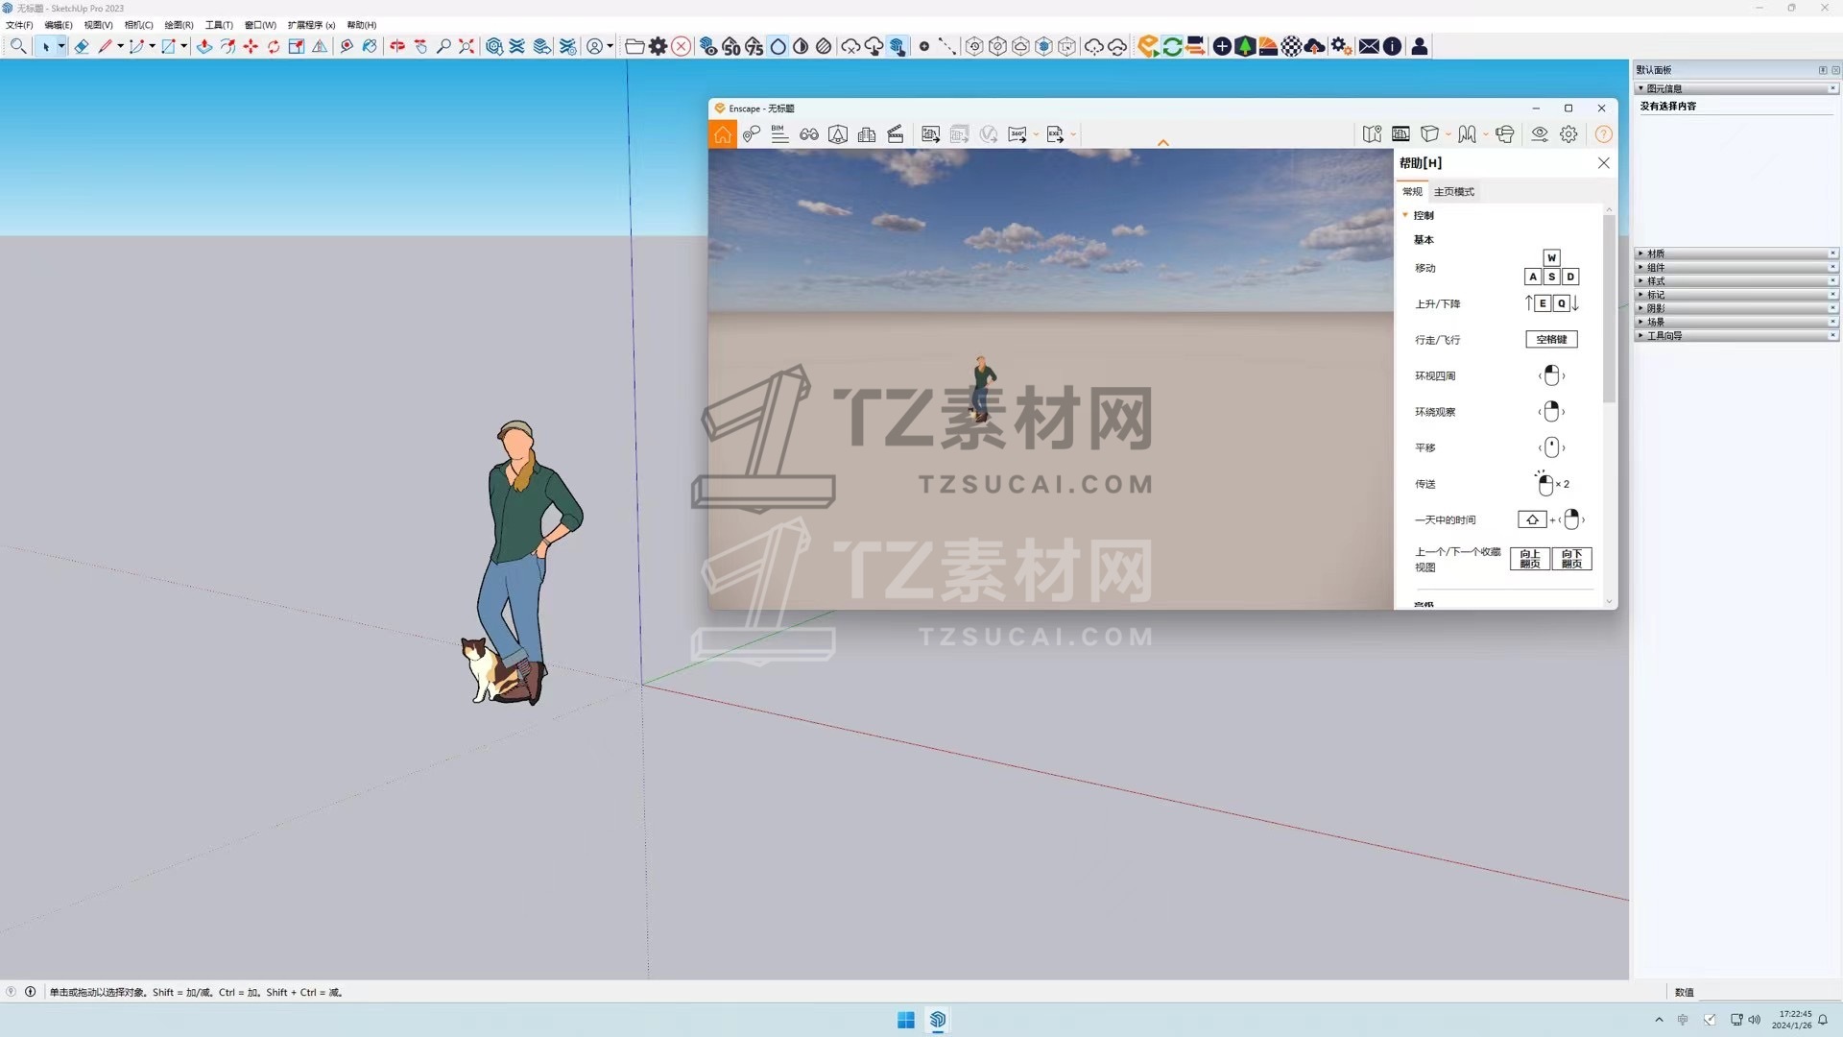The height and width of the screenshot is (1037, 1843).
Task: Open the BIM info panel icon
Action: [x=779, y=134]
